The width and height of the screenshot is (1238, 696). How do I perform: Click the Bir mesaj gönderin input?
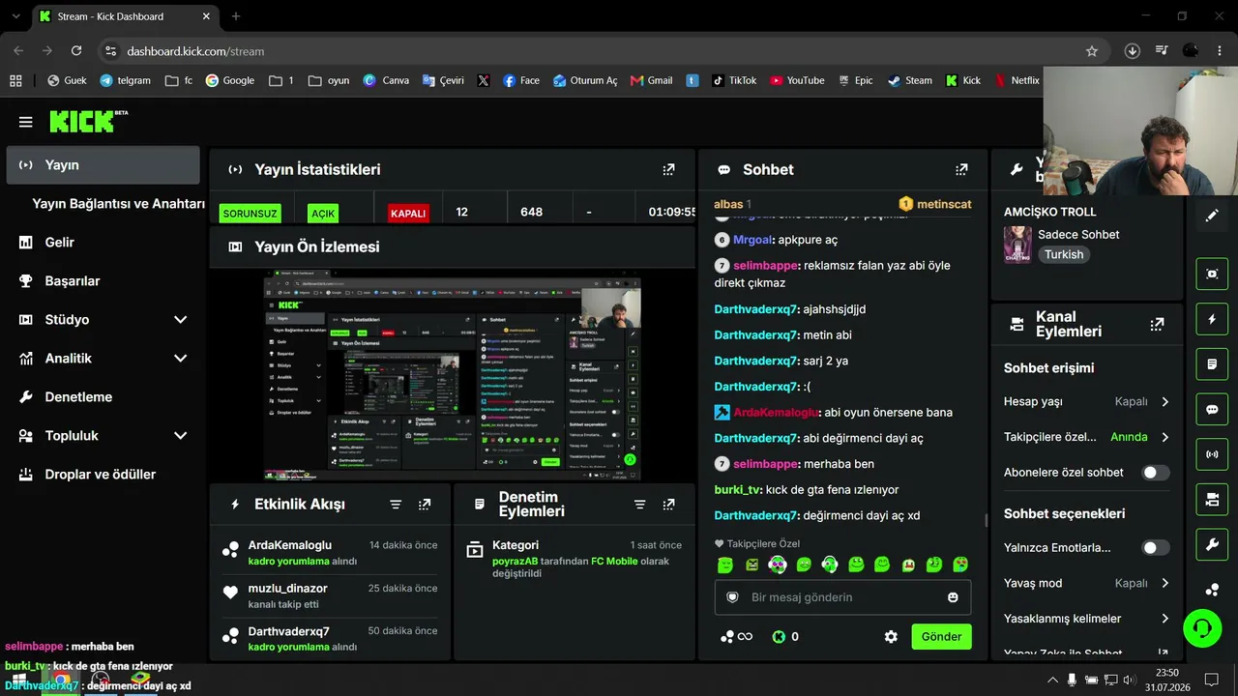pyautogui.click(x=842, y=597)
